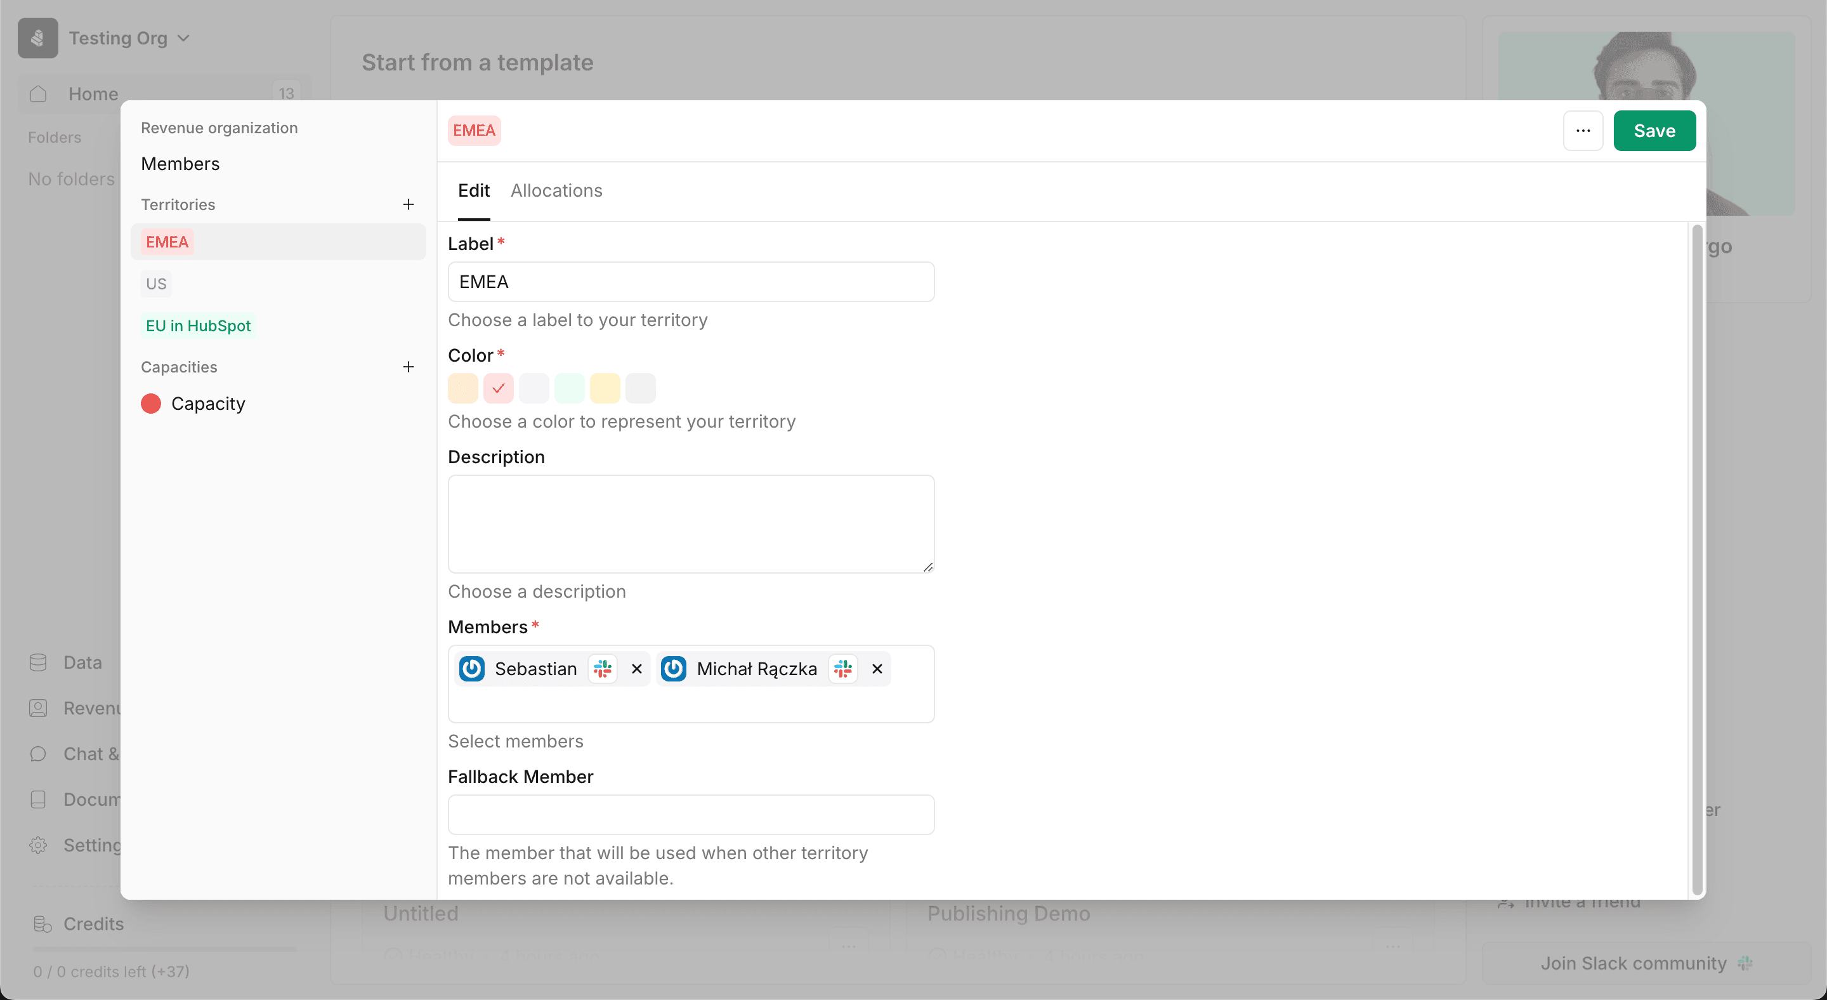The width and height of the screenshot is (1827, 1000).
Task: Click empty area of Members select field
Action: coord(691,704)
